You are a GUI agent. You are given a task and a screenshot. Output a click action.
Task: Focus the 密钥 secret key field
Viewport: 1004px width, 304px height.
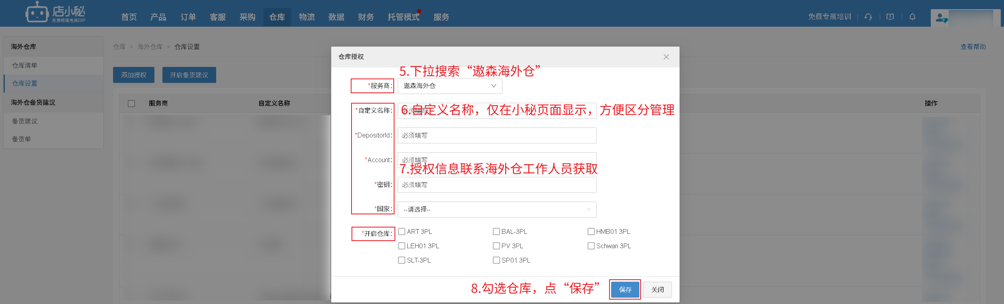click(x=496, y=185)
